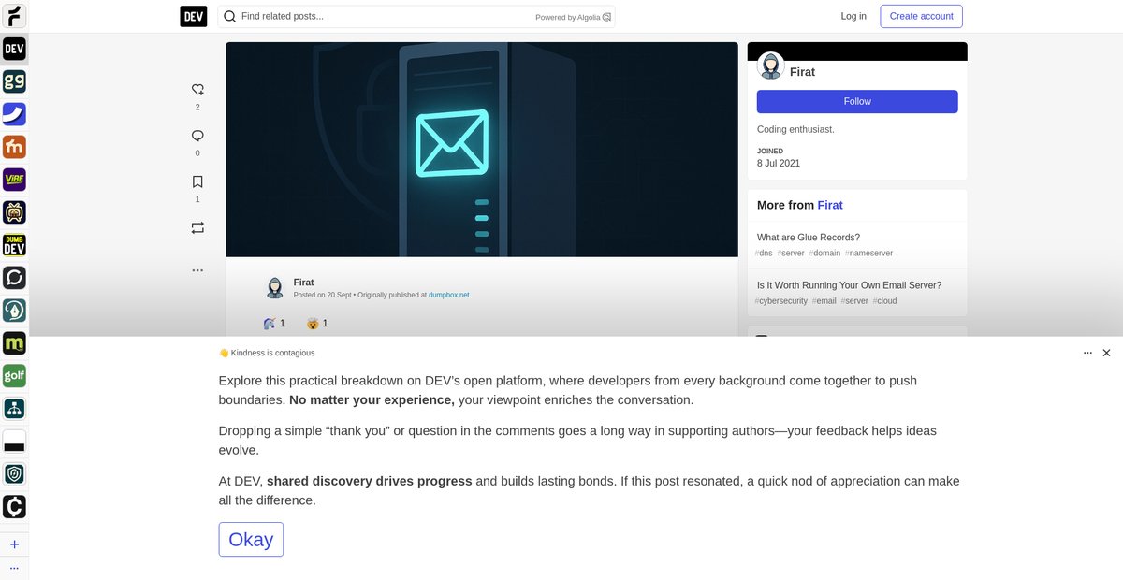
Task: Open Firat's profile from the article byline
Action: tap(303, 282)
